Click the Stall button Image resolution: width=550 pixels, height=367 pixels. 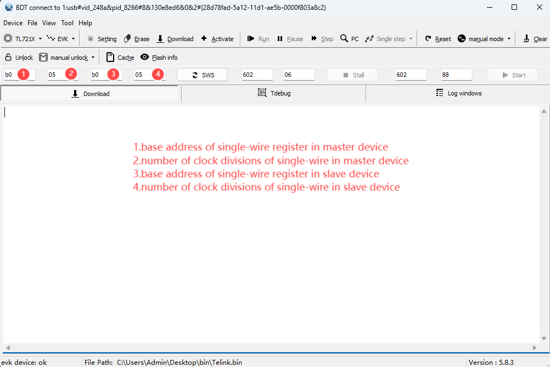pyautogui.click(x=352, y=75)
